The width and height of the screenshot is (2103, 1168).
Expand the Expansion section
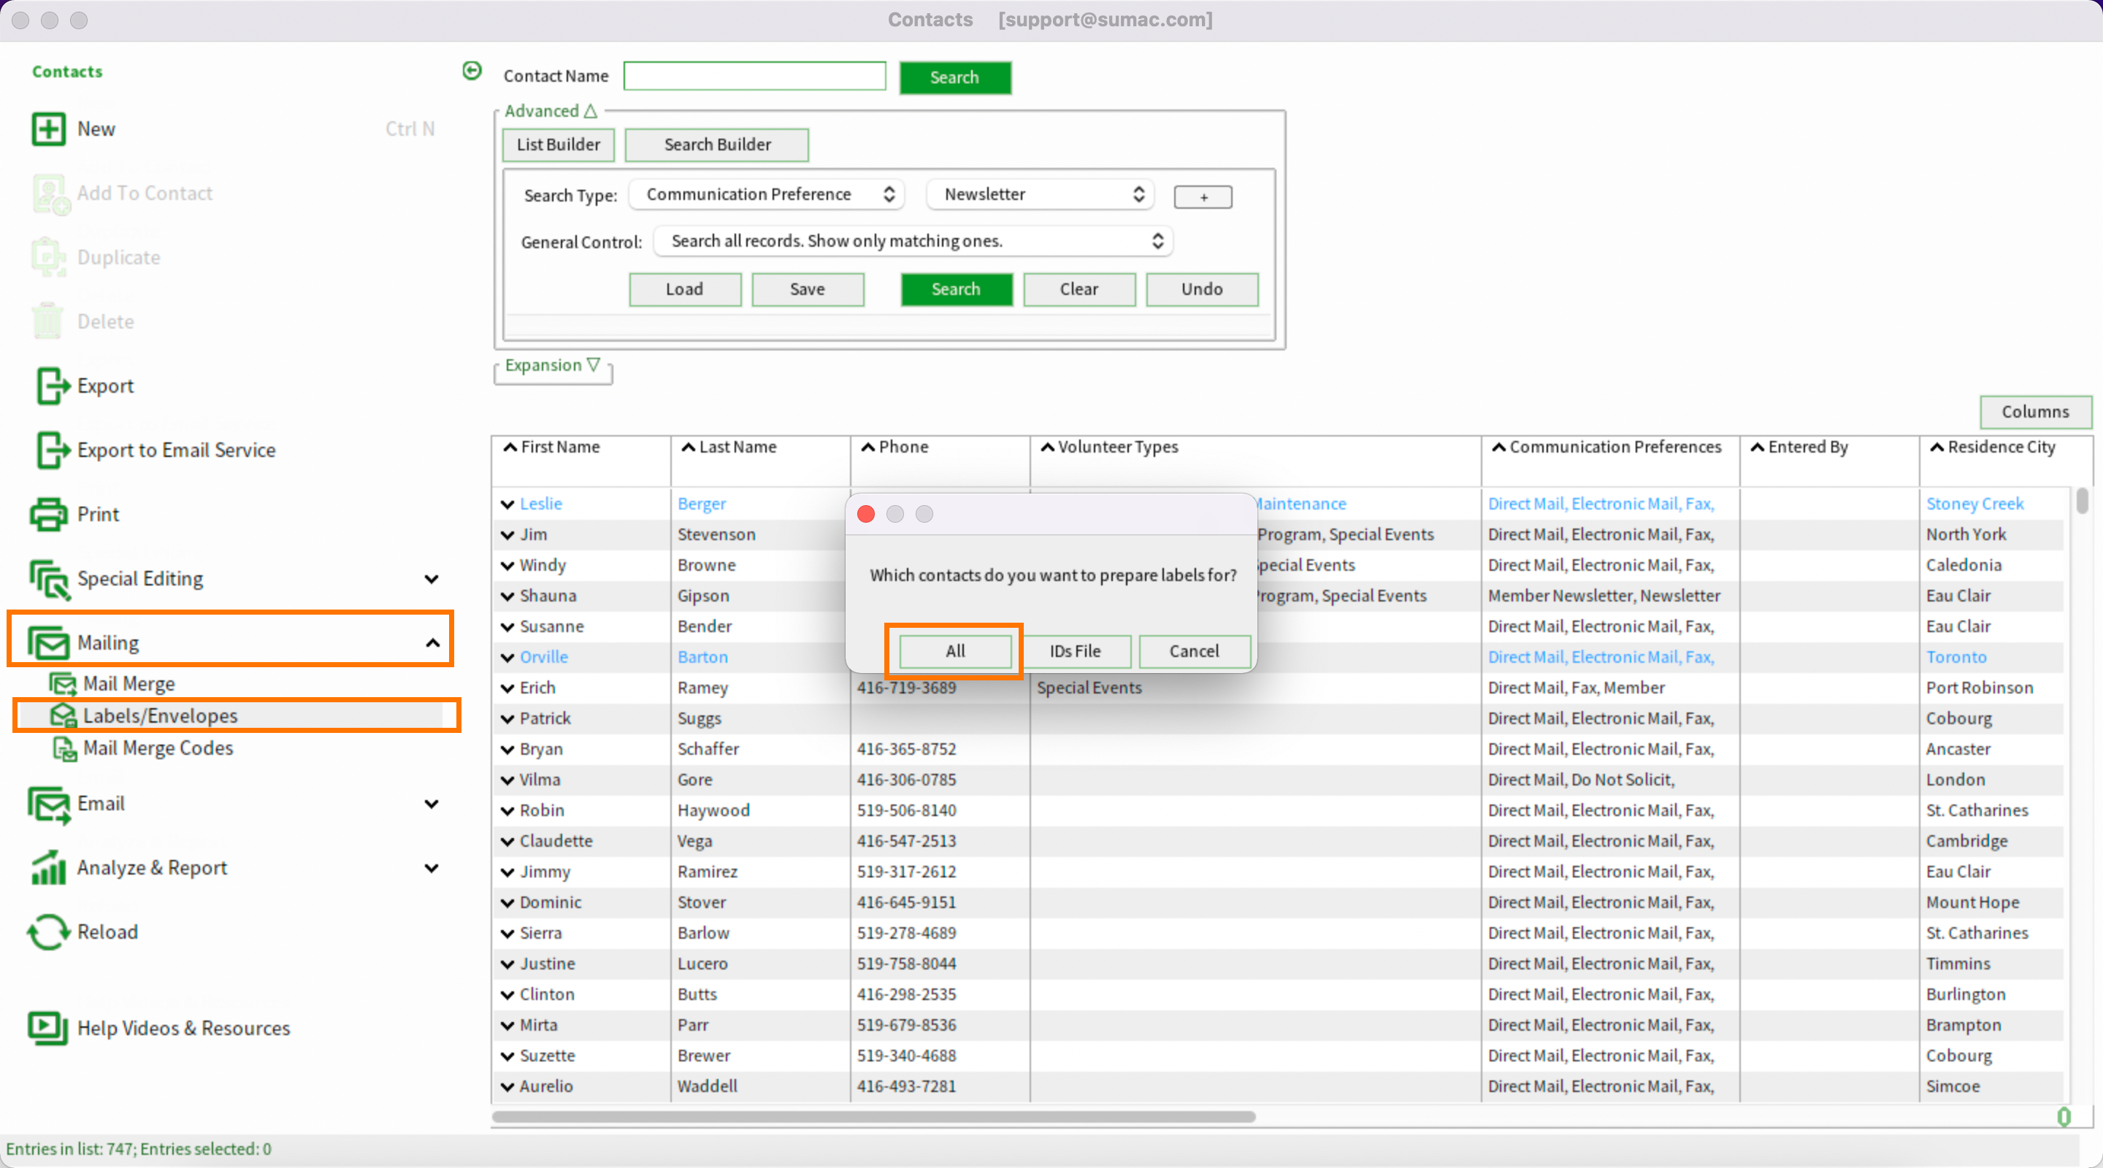tap(553, 365)
